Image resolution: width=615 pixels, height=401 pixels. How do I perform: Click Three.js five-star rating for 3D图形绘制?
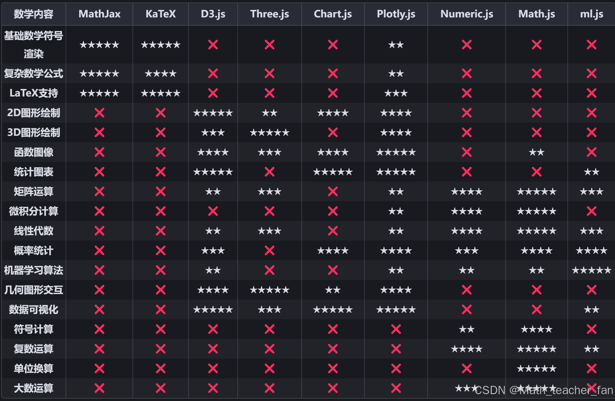[269, 132]
